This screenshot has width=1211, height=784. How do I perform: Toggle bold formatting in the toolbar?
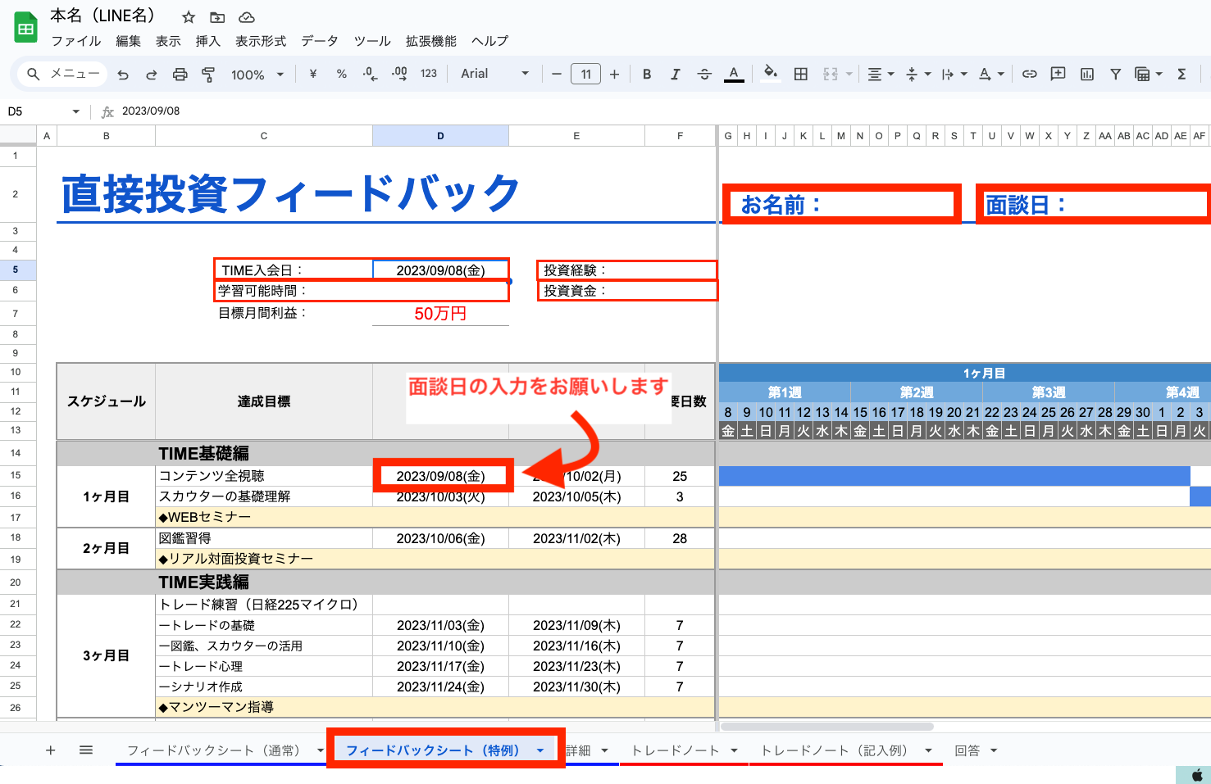pos(647,74)
